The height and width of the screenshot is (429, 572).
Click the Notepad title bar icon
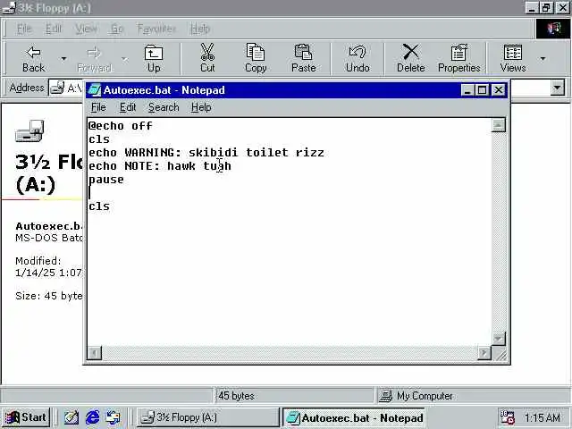pyautogui.click(x=94, y=89)
